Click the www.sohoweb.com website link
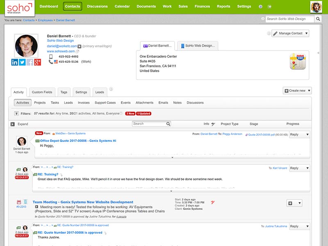 (61, 51)
